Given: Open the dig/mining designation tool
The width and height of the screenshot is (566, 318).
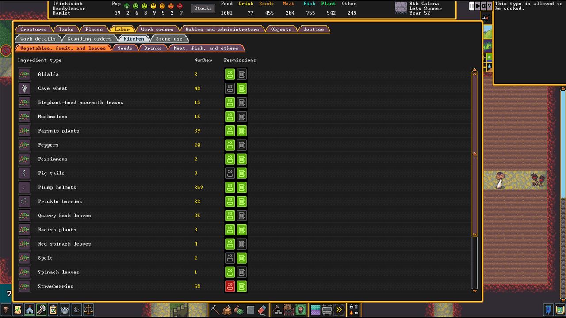Looking at the screenshot, I should (215, 310).
